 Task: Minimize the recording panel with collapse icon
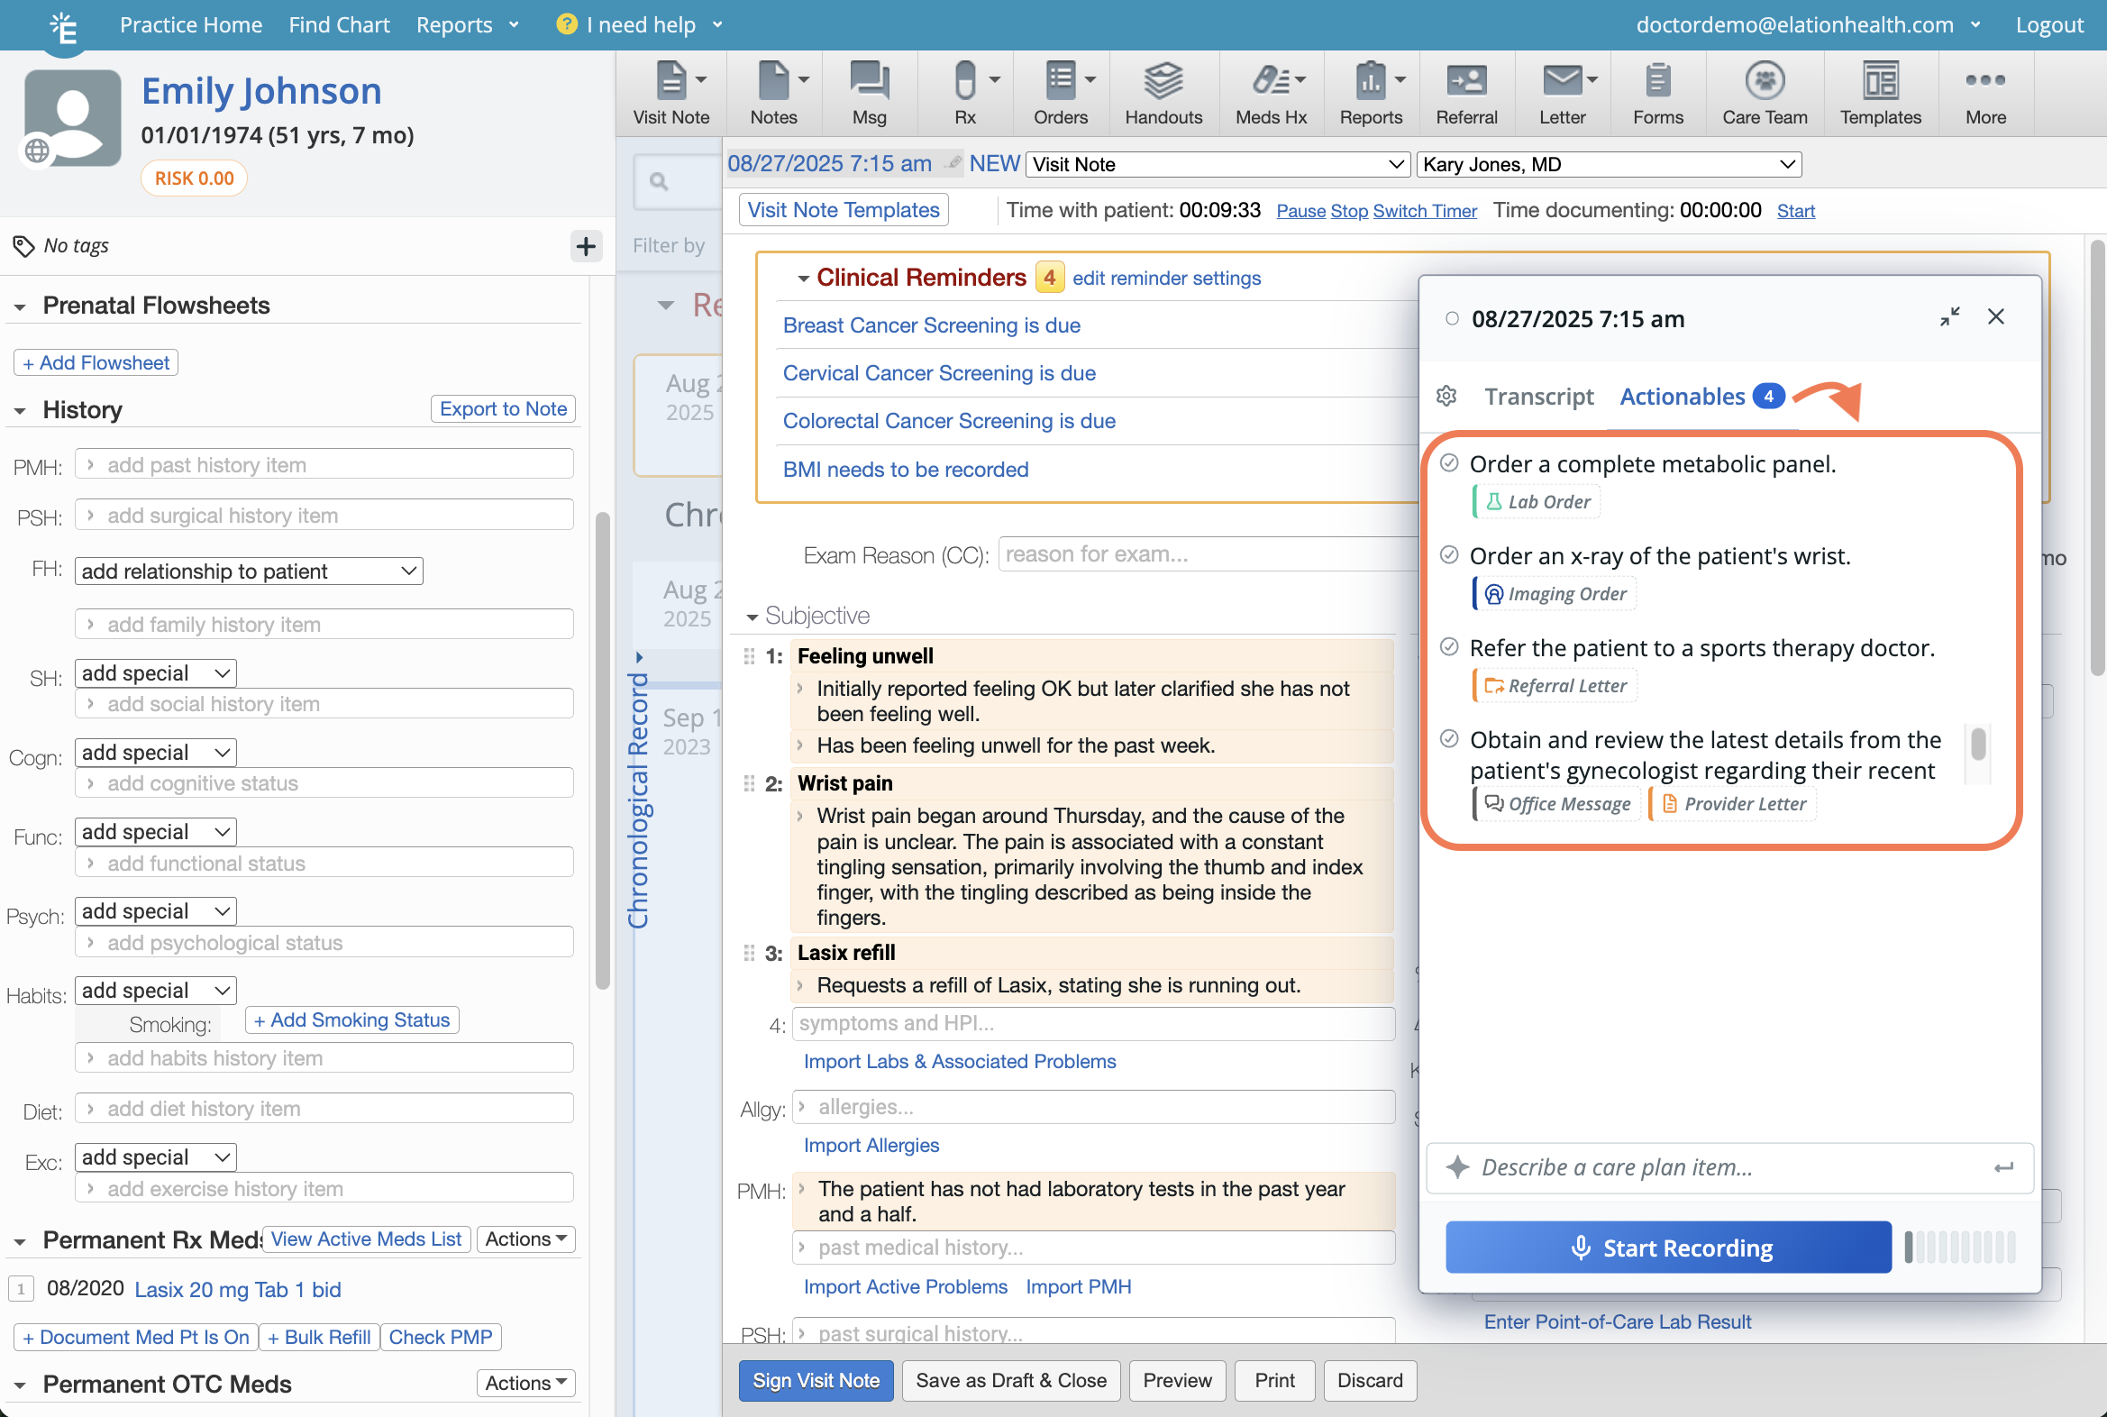pos(1949,317)
